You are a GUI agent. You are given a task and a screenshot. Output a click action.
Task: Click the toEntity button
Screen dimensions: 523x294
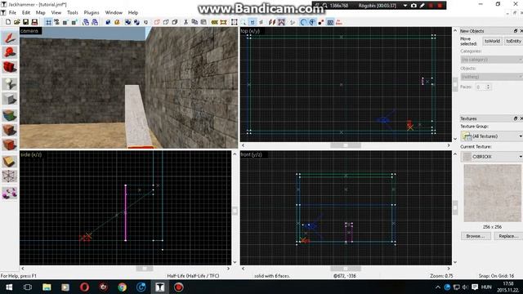click(514, 41)
